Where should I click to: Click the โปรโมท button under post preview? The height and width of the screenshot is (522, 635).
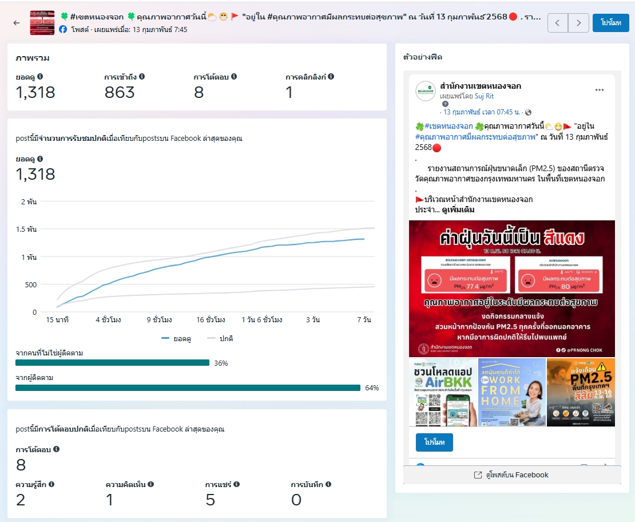click(x=434, y=442)
